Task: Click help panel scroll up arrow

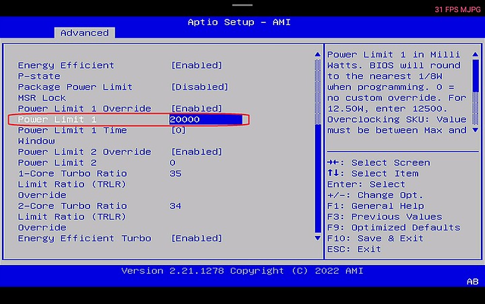Action: click(476, 55)
